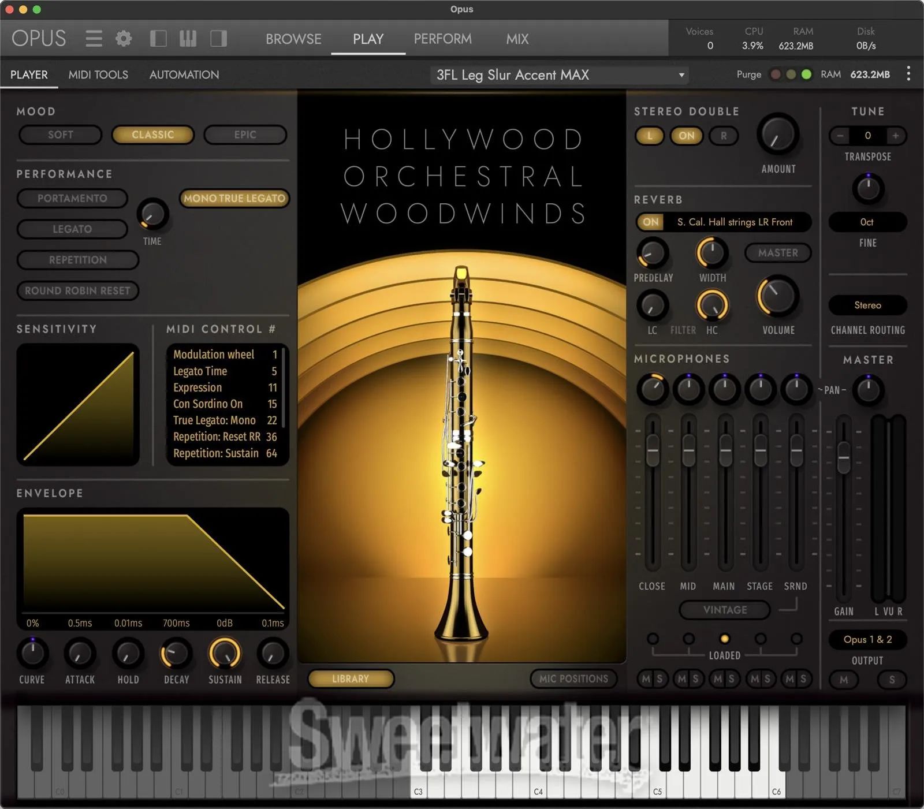Click the envelope Release knob
The image size is (924, 809).
[272, 653]
